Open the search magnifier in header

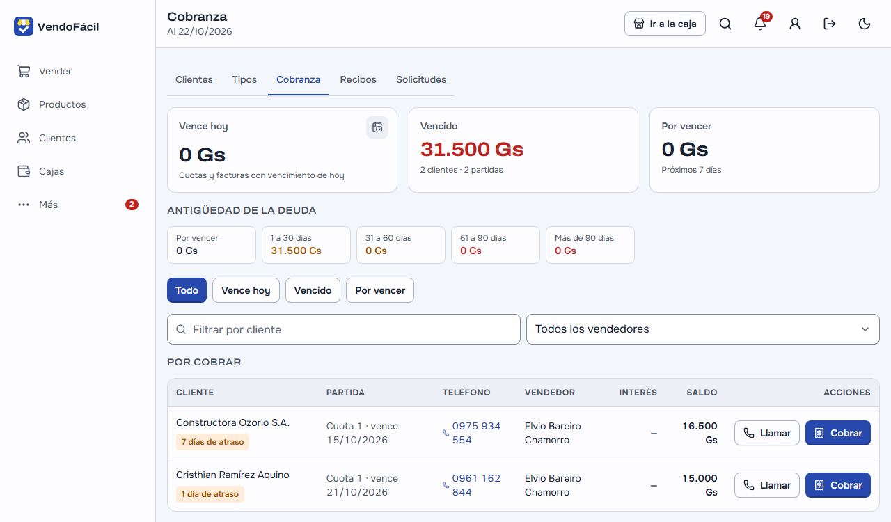(x=725, y=24)
